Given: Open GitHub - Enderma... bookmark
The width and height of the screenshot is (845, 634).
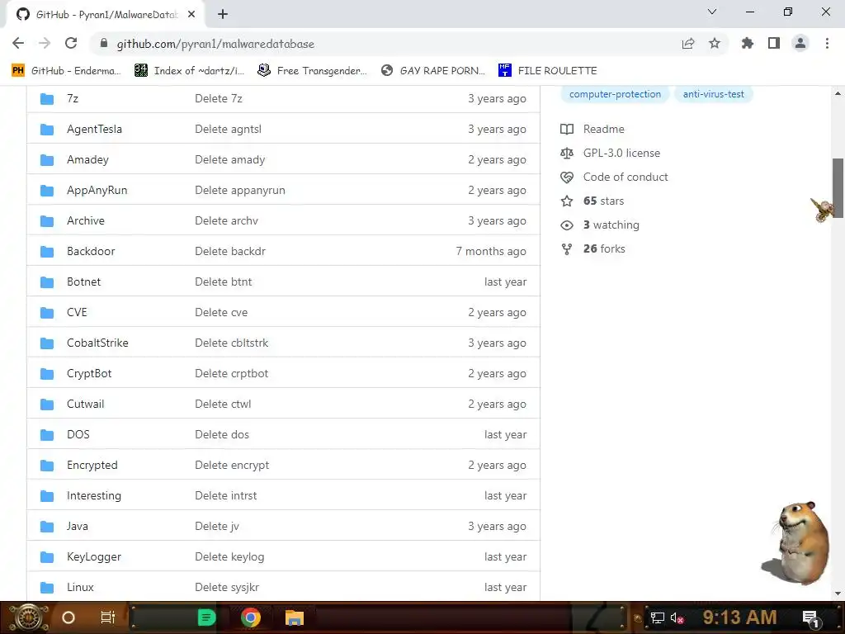Looking at the screenshot, I should [x=66, y=71].
